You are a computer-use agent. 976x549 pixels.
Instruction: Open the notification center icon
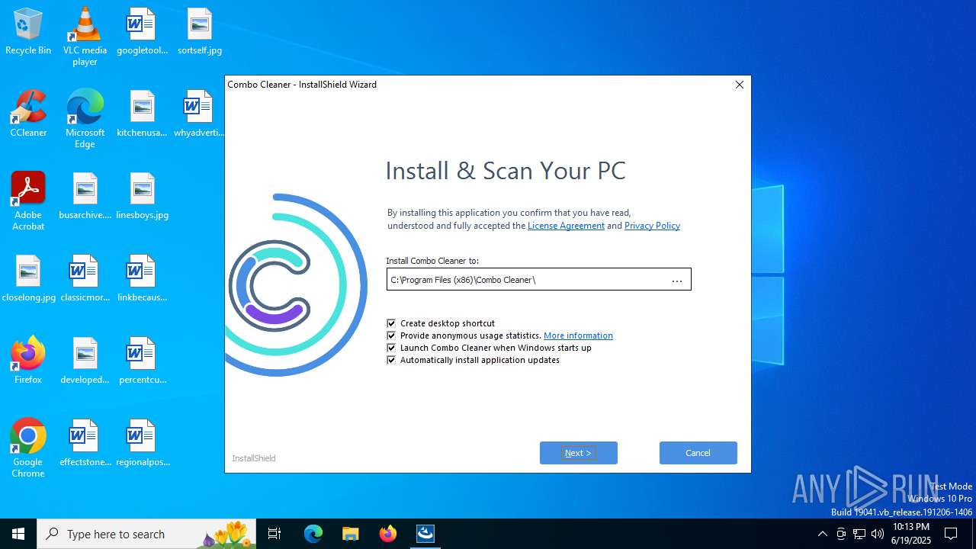(951, 534)
